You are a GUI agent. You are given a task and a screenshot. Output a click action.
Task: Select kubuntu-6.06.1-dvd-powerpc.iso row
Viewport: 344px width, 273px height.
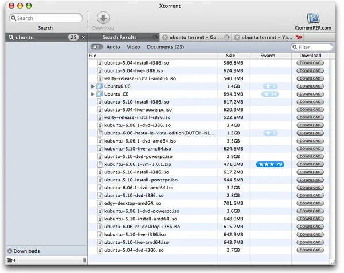[x=209, y=211]
